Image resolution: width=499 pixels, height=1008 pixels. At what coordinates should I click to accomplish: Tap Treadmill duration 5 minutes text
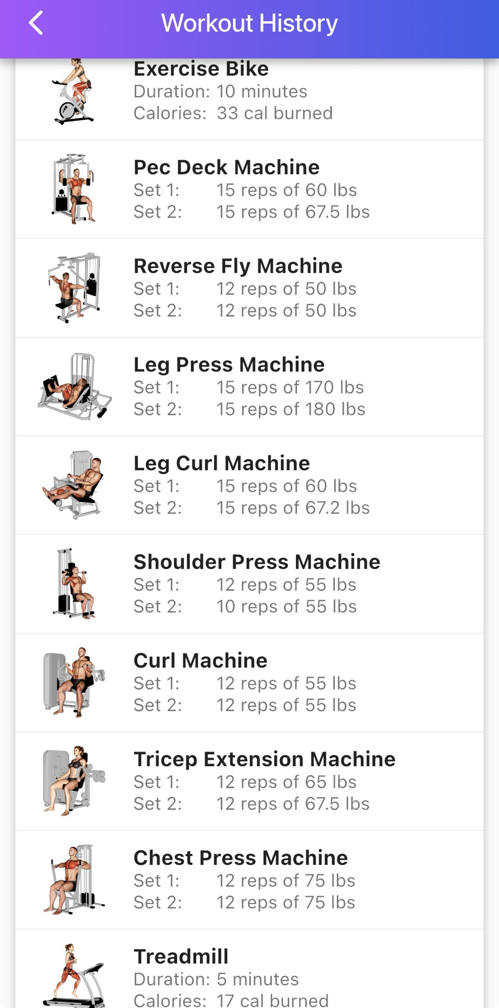(x=216, y=979)
